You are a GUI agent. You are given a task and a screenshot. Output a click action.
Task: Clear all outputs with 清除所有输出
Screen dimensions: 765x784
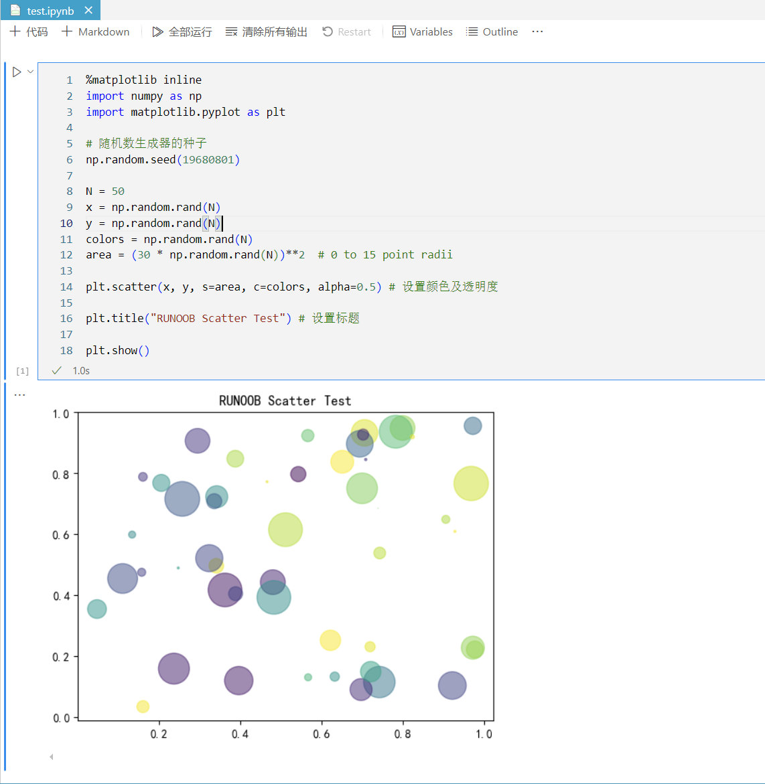click(267, 31)
